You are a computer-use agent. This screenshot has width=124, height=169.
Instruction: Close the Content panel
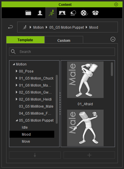[x=116, y=4]
